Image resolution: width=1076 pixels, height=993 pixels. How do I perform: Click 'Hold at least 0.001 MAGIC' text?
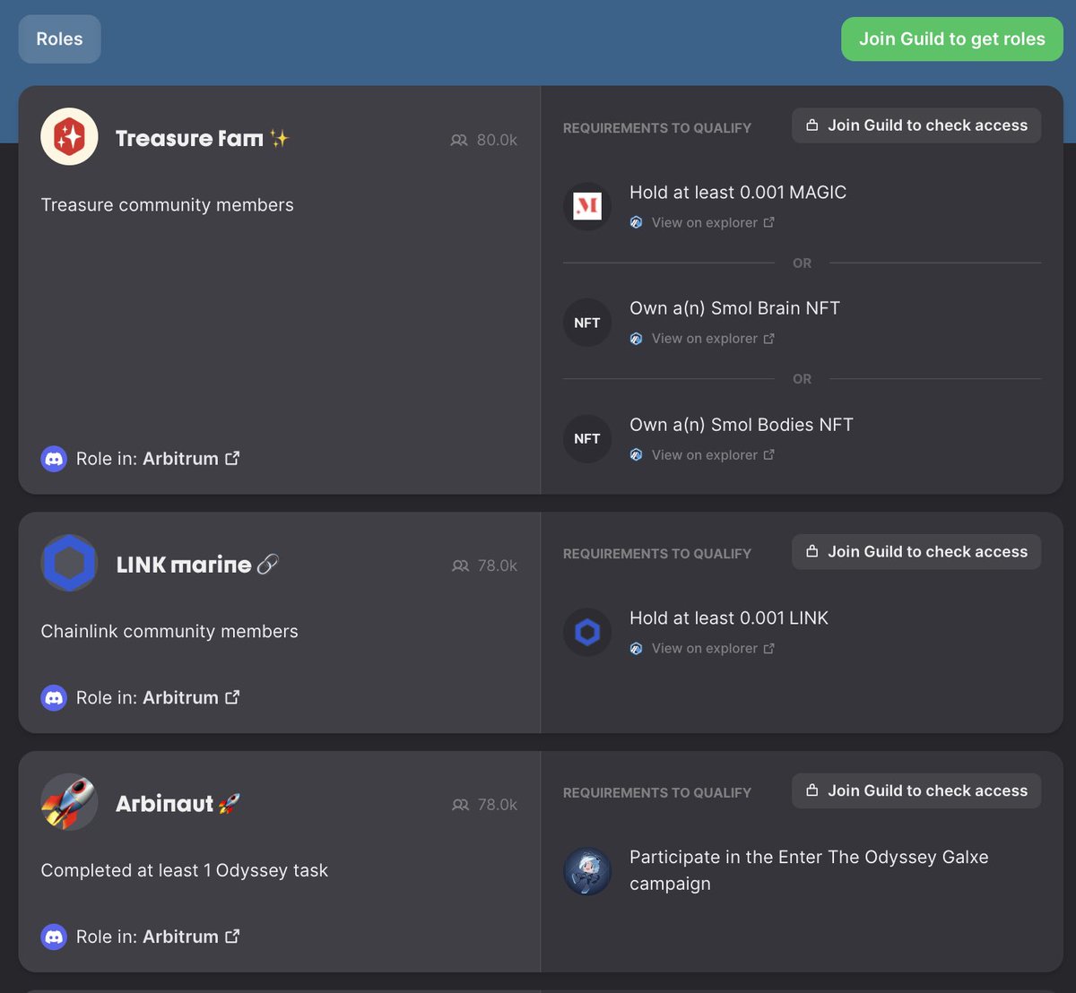pyautogui.click(x=738, y=193)
